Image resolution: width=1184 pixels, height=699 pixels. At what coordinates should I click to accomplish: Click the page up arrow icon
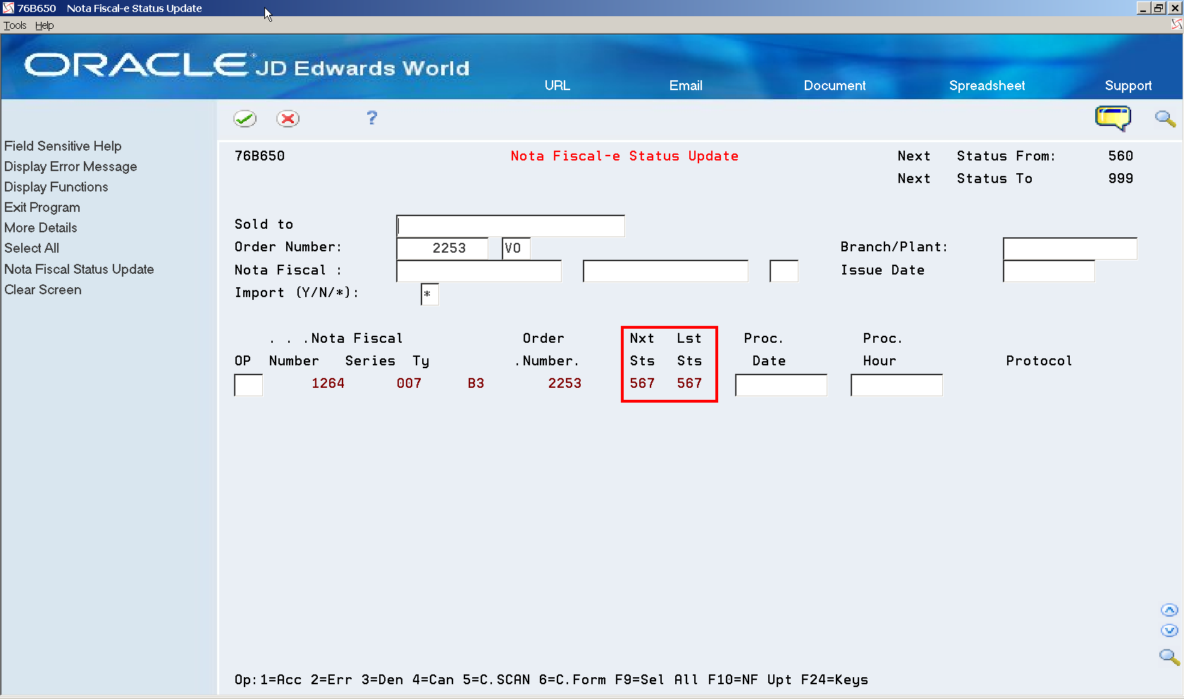[x=1169, y=610]
